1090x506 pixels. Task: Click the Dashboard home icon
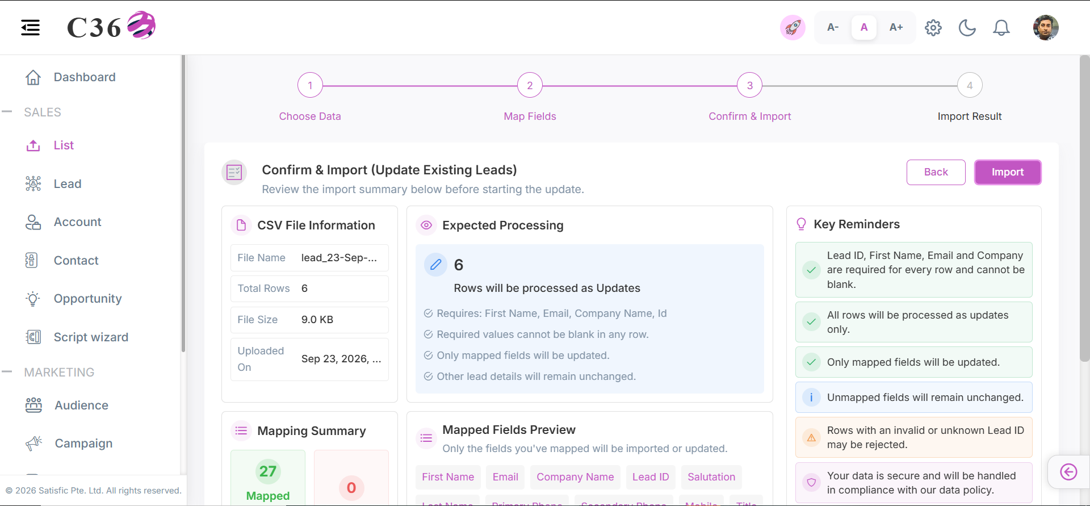coord(33,77)
